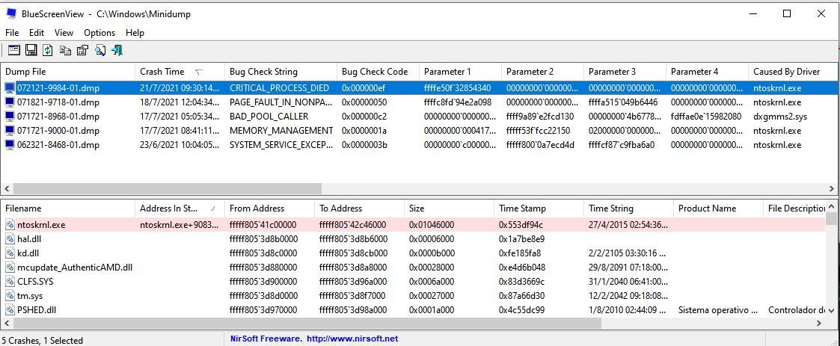The width and height of the screenshot is (840, 346).
Task: Click the lower pane scroll-right arrow
Action: point(818,323)
